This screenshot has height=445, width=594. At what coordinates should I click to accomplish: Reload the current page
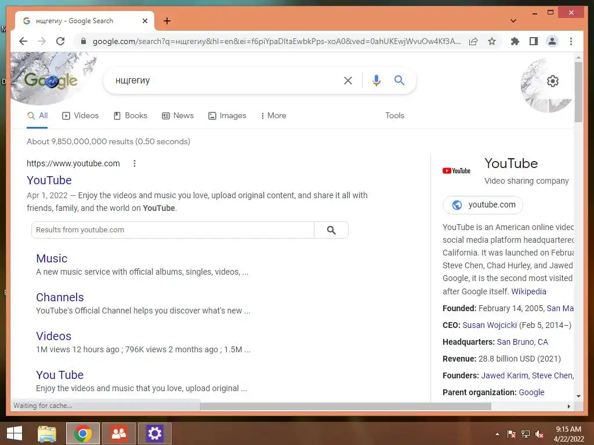pos(60,41)
